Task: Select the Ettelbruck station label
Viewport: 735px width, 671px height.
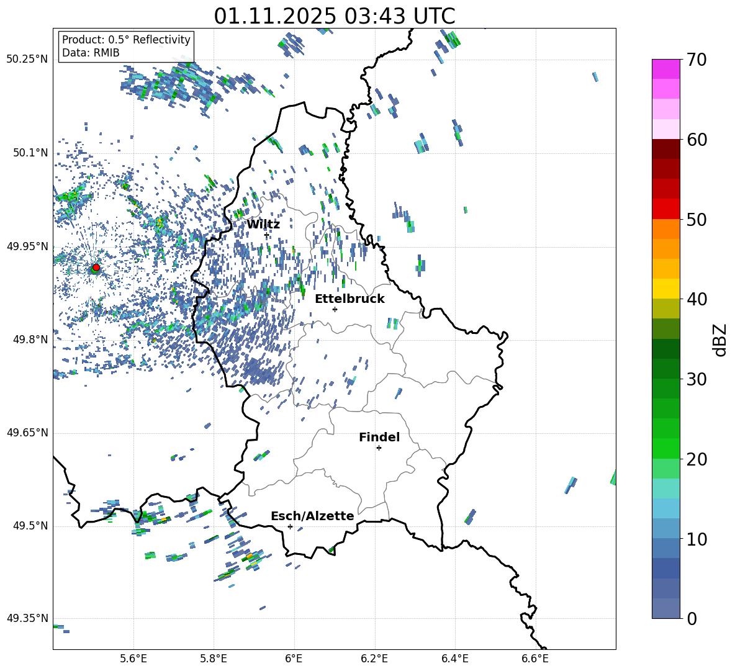Action: tap(349, 299)
